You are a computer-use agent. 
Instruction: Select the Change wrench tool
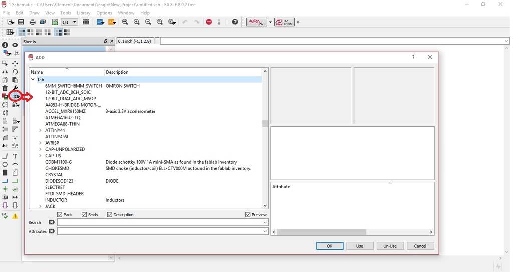15,88
